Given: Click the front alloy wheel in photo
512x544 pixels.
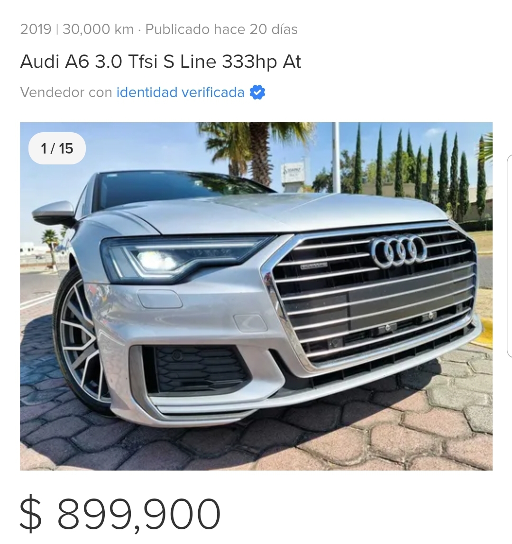Looking at the screenshot, I should (81, 341).
